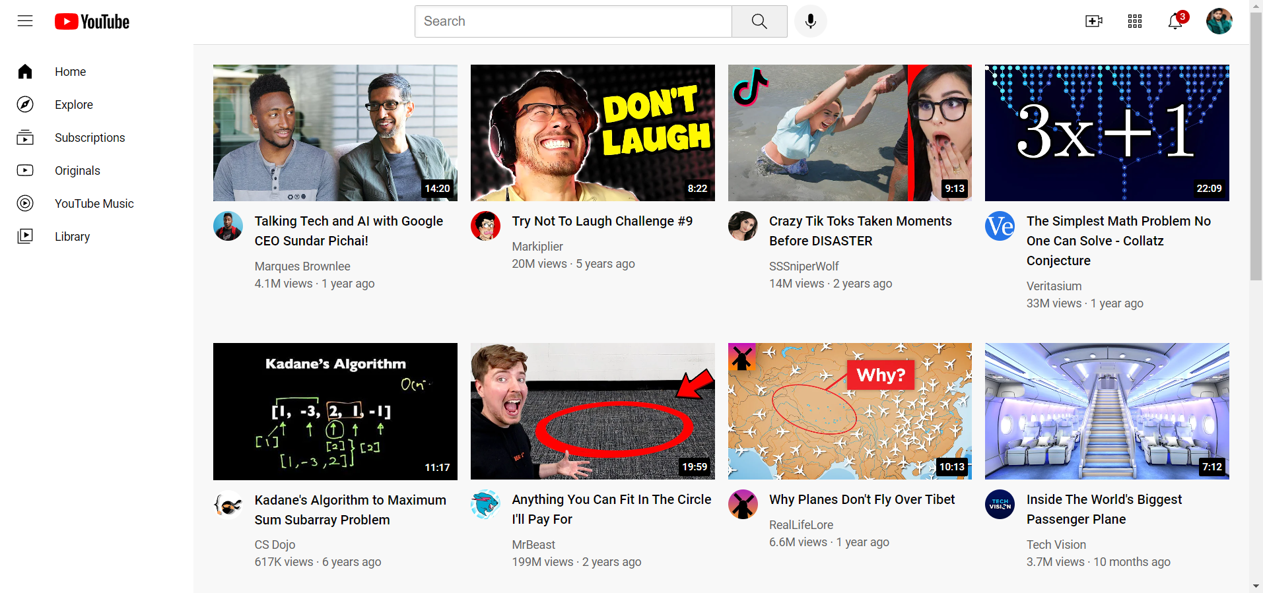Open the create video camera icon
Screen dimensions: 1263x593
coord(1094,21)
